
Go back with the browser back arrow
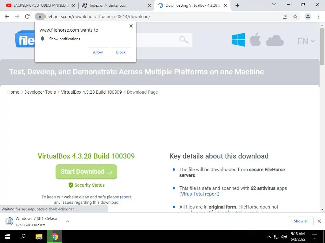[7, 16]
